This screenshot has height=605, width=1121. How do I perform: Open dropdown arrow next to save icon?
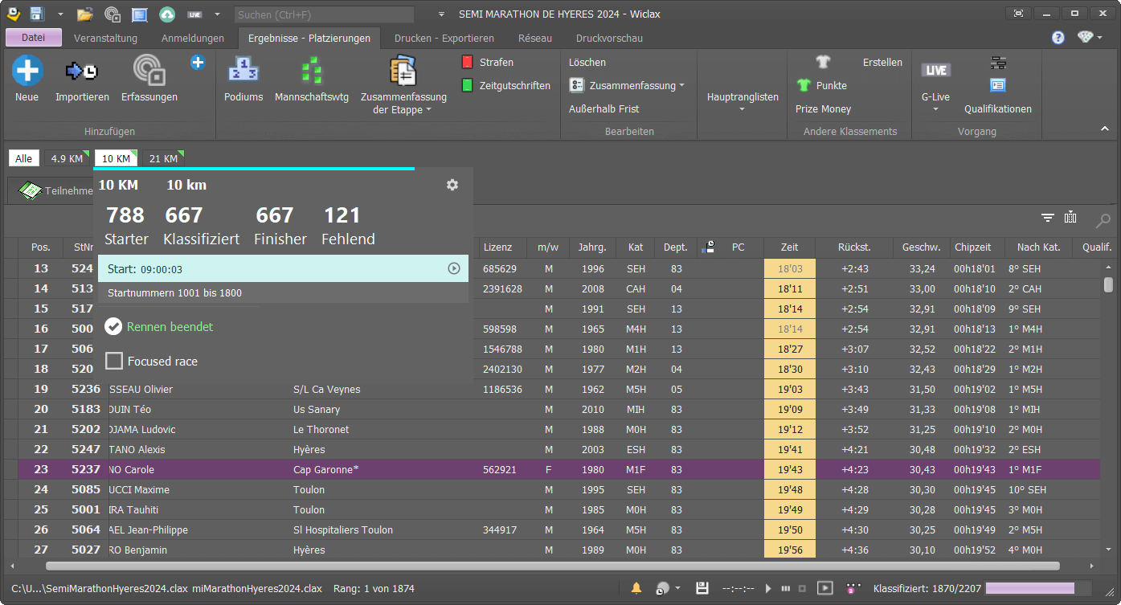point(60,14)
